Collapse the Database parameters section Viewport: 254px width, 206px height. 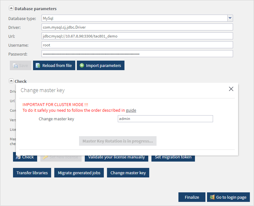pyautogui.click(x=11, y=9)
